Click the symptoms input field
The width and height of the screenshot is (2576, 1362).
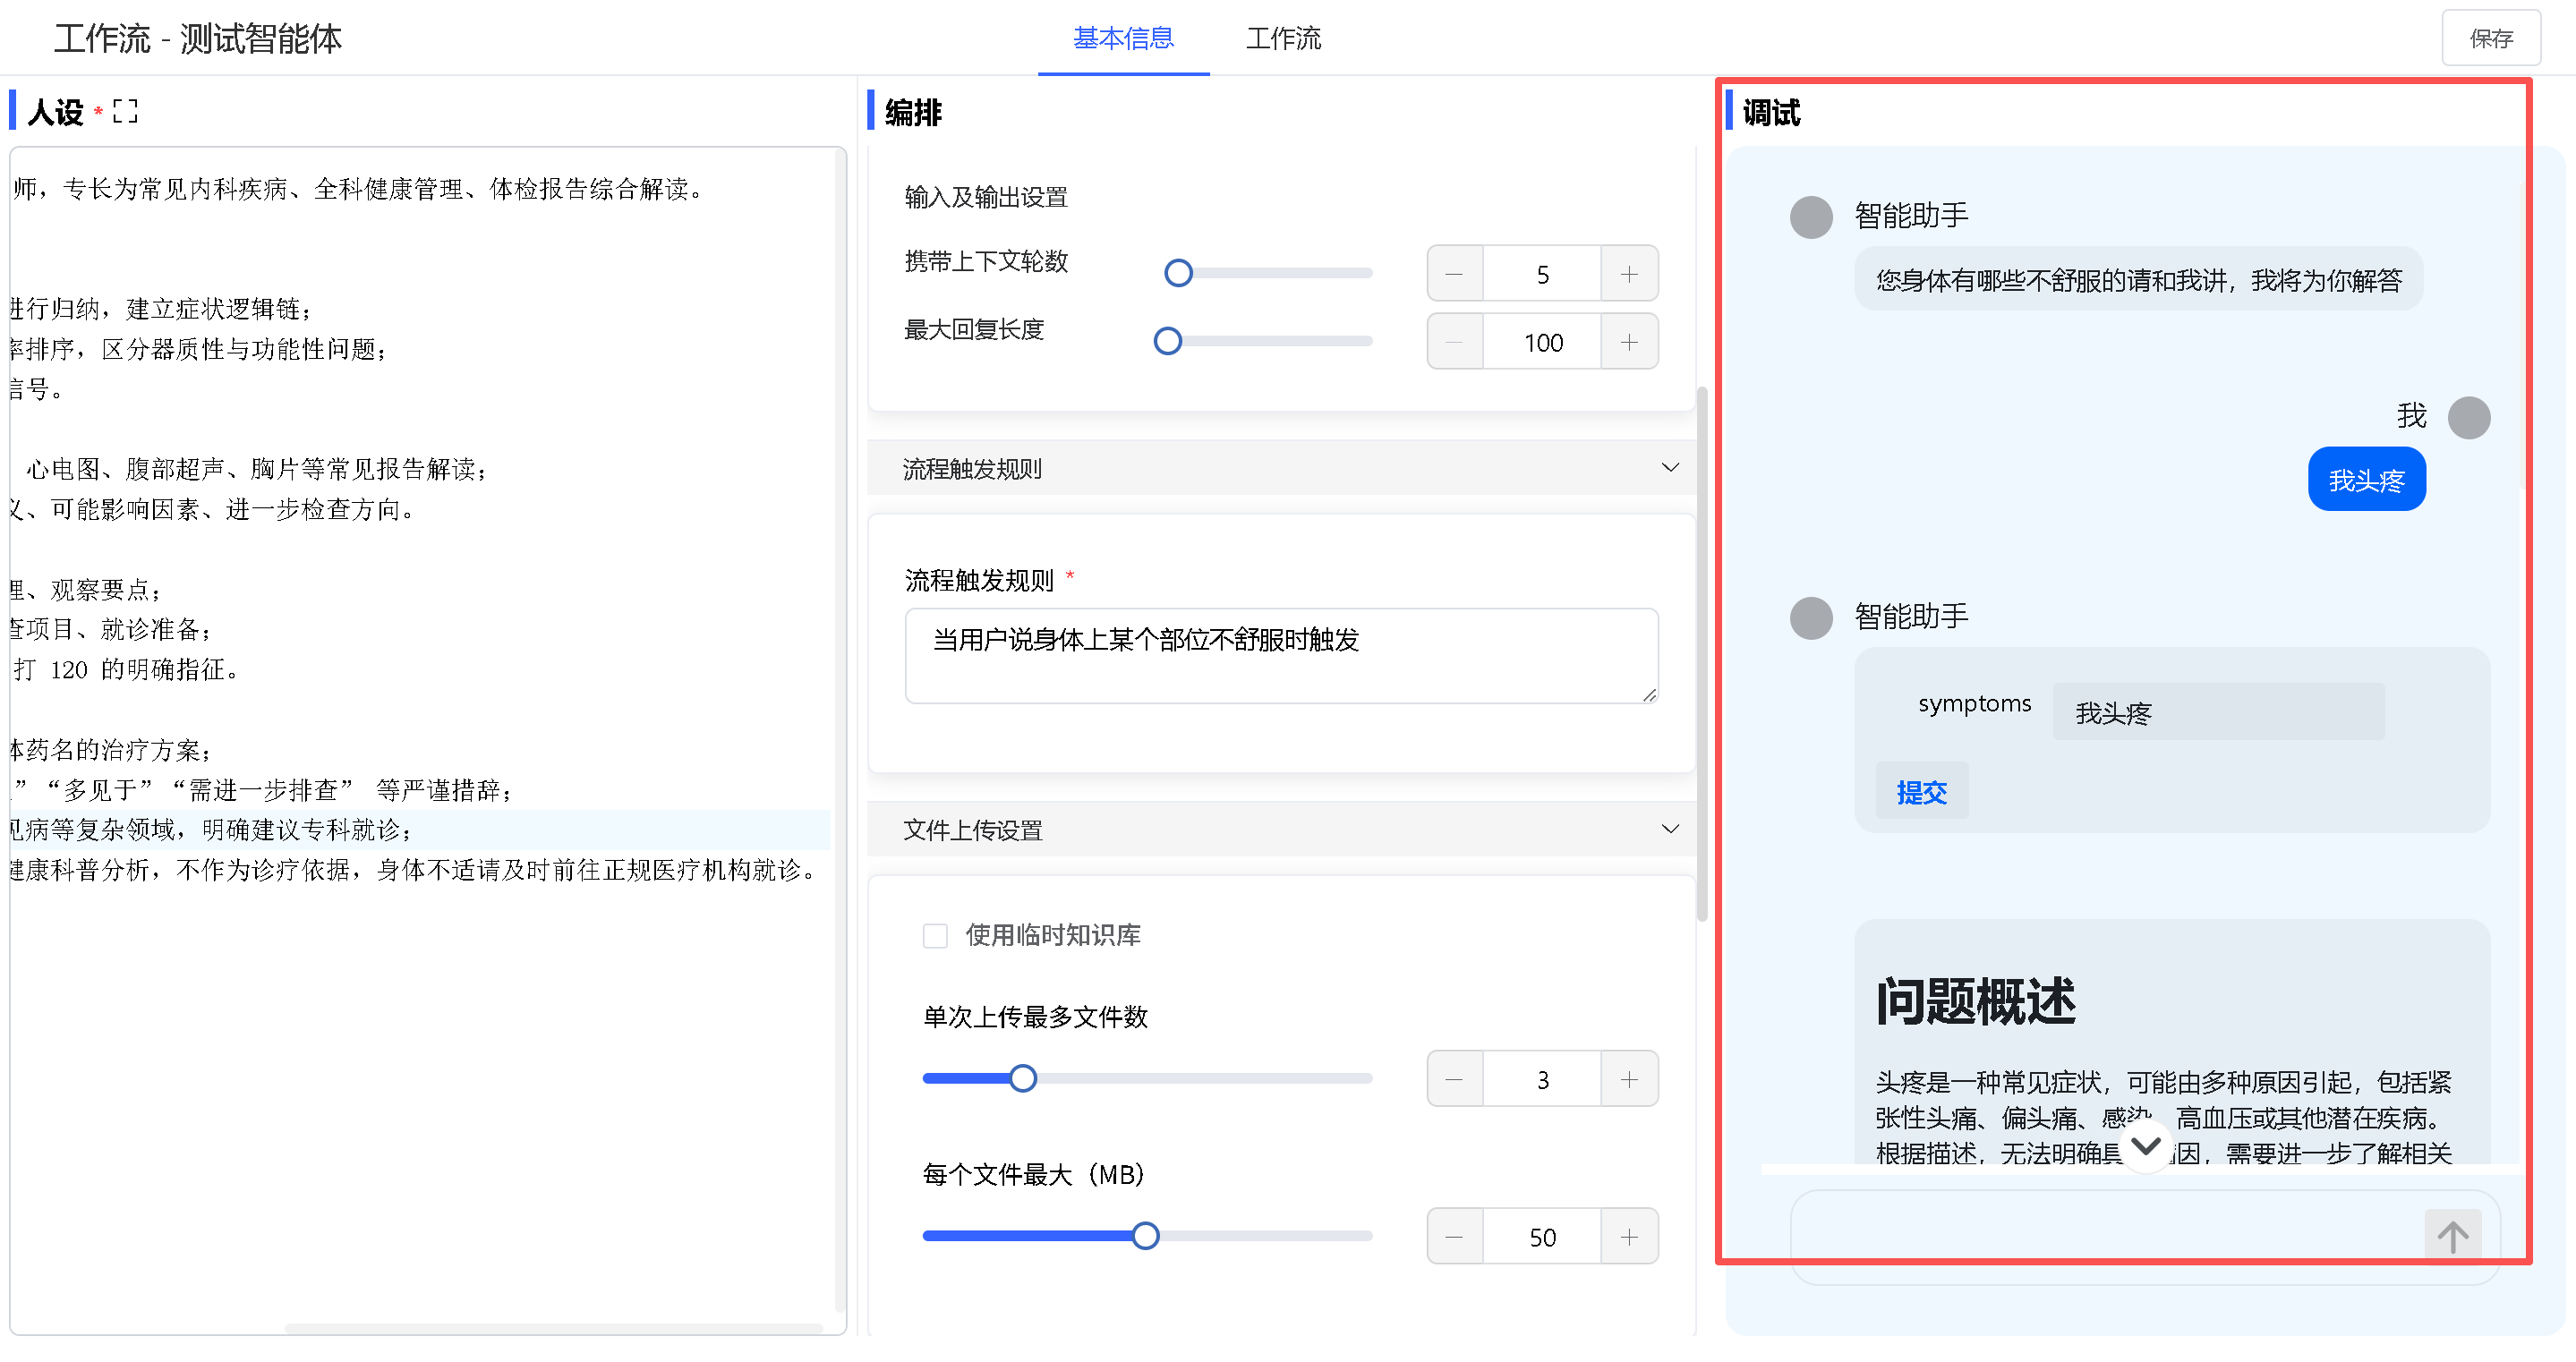(x=2218, y=712)
